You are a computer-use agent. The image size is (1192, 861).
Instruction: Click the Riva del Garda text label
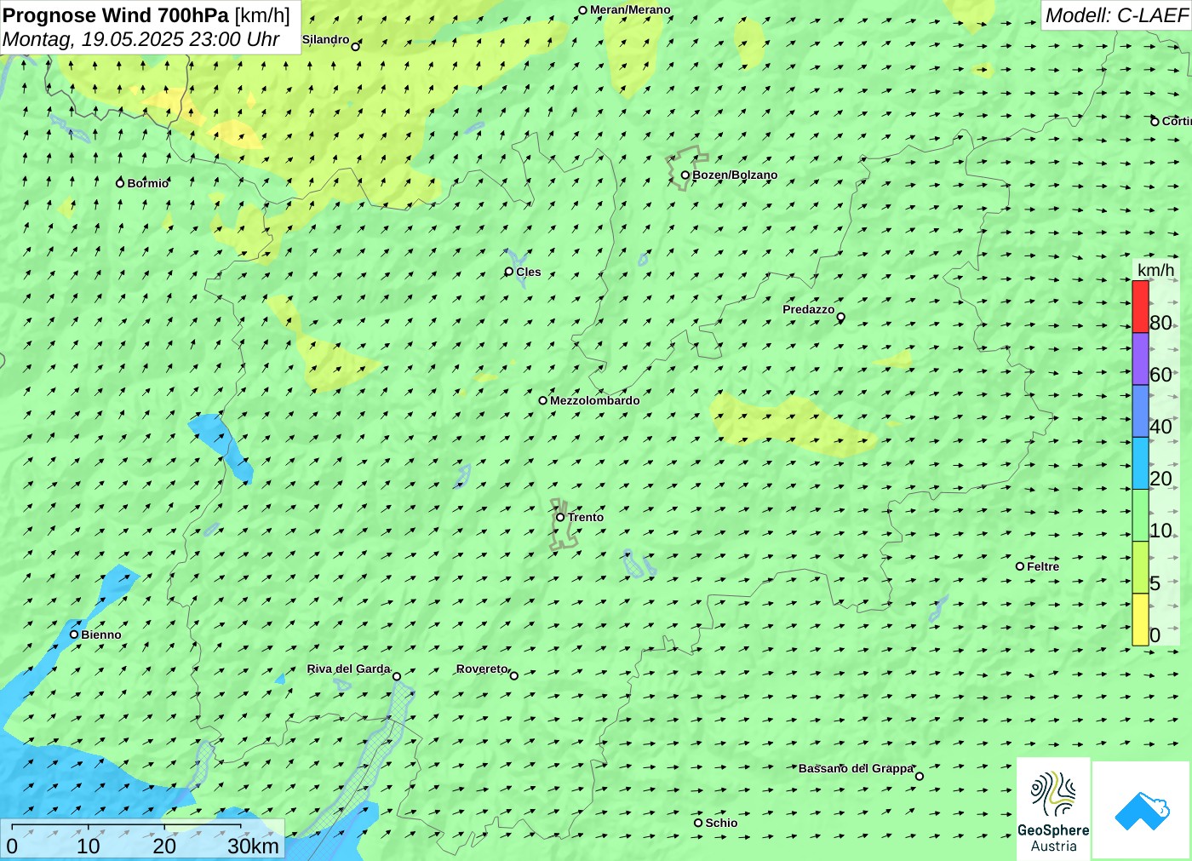tap(348, 669)
